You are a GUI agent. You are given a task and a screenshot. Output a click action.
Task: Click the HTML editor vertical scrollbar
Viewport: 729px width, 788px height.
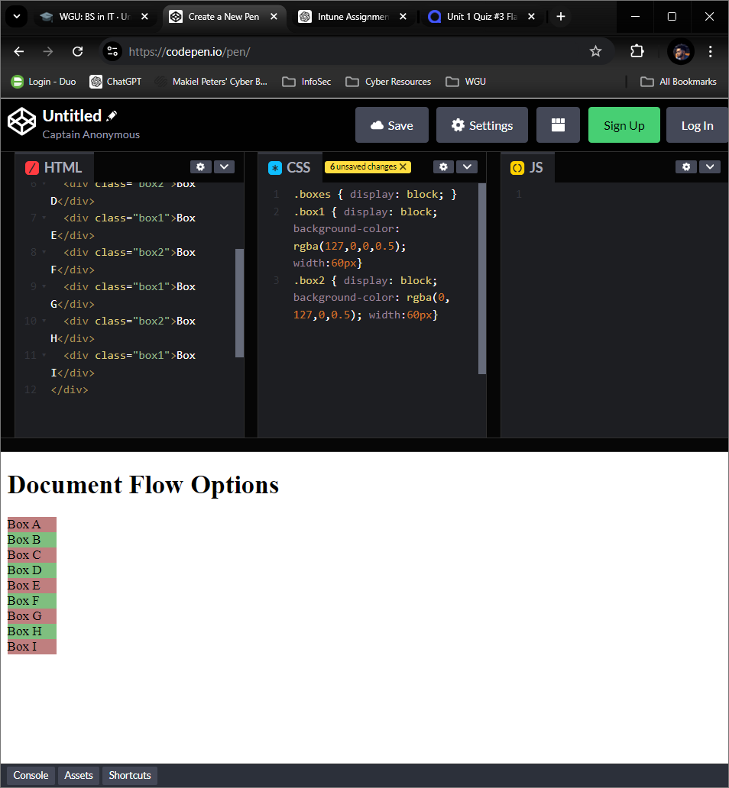pyautogui.click(x=239, y=303)
